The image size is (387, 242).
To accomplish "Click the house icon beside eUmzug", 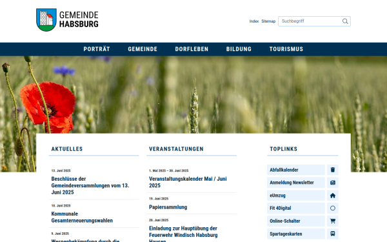I will pos(332,196).
